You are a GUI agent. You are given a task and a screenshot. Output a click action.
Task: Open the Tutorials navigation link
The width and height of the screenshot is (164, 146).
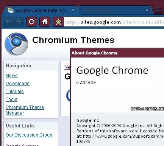coord(15,92)
